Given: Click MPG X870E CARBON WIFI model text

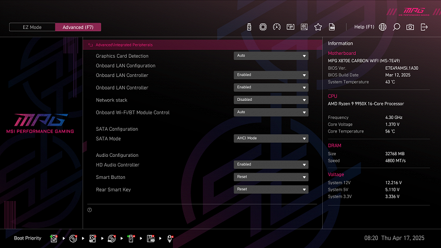Looking at the screenshot, I should (364, 61).
